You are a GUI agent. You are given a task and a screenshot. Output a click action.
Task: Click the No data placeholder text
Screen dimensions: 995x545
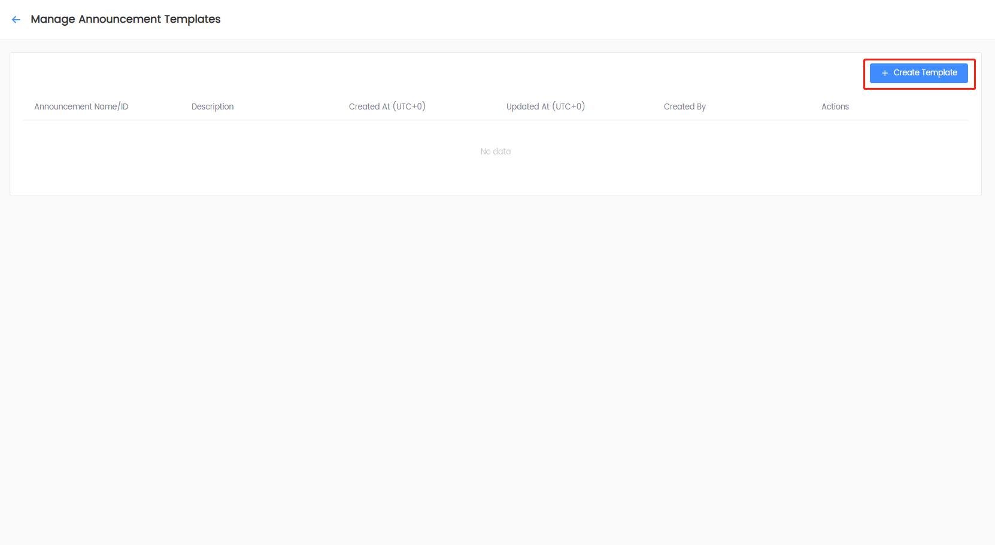(x=495, y=151)
